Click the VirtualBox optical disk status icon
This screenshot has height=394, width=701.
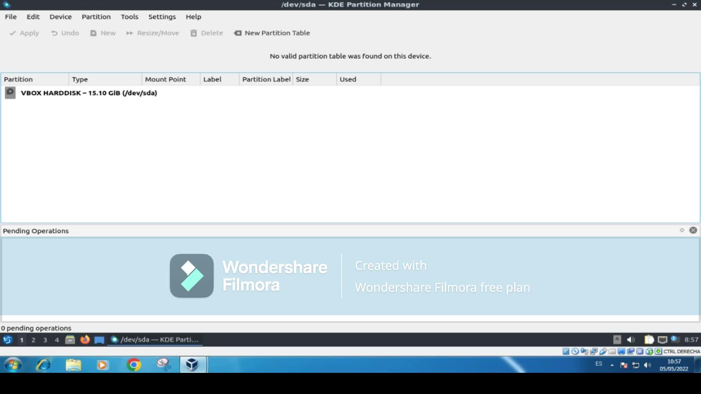coord(575,351)
